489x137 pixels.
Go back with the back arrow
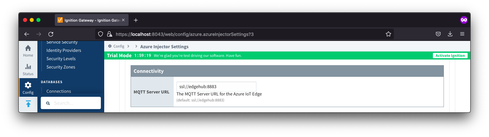tap(27, 34)
